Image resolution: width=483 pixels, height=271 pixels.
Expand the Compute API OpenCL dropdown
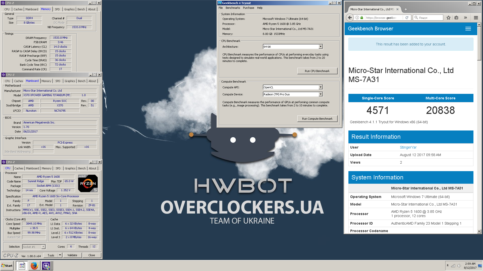coord(320,87)
